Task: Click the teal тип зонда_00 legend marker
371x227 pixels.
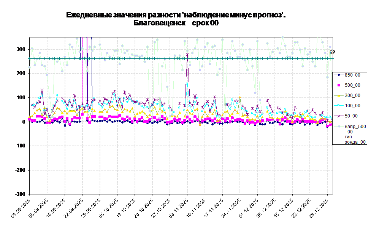Action: 338,137
